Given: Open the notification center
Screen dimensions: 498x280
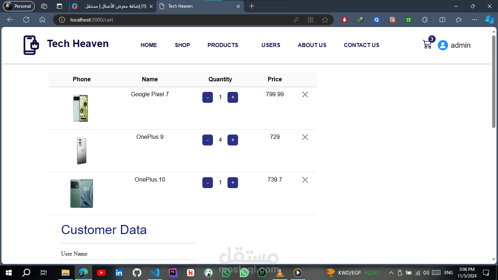Looking at the screenshot, I should (486, 272).
